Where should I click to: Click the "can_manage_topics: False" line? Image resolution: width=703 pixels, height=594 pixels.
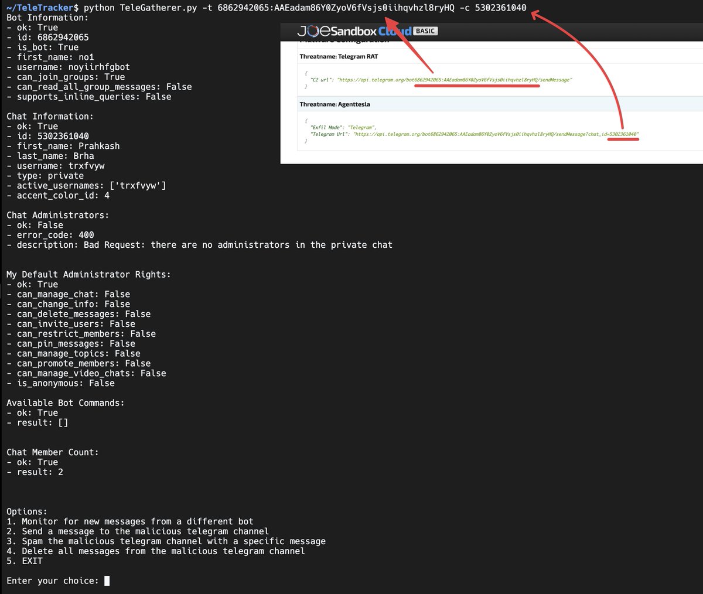pyautogui.click(x=74, y=354)
